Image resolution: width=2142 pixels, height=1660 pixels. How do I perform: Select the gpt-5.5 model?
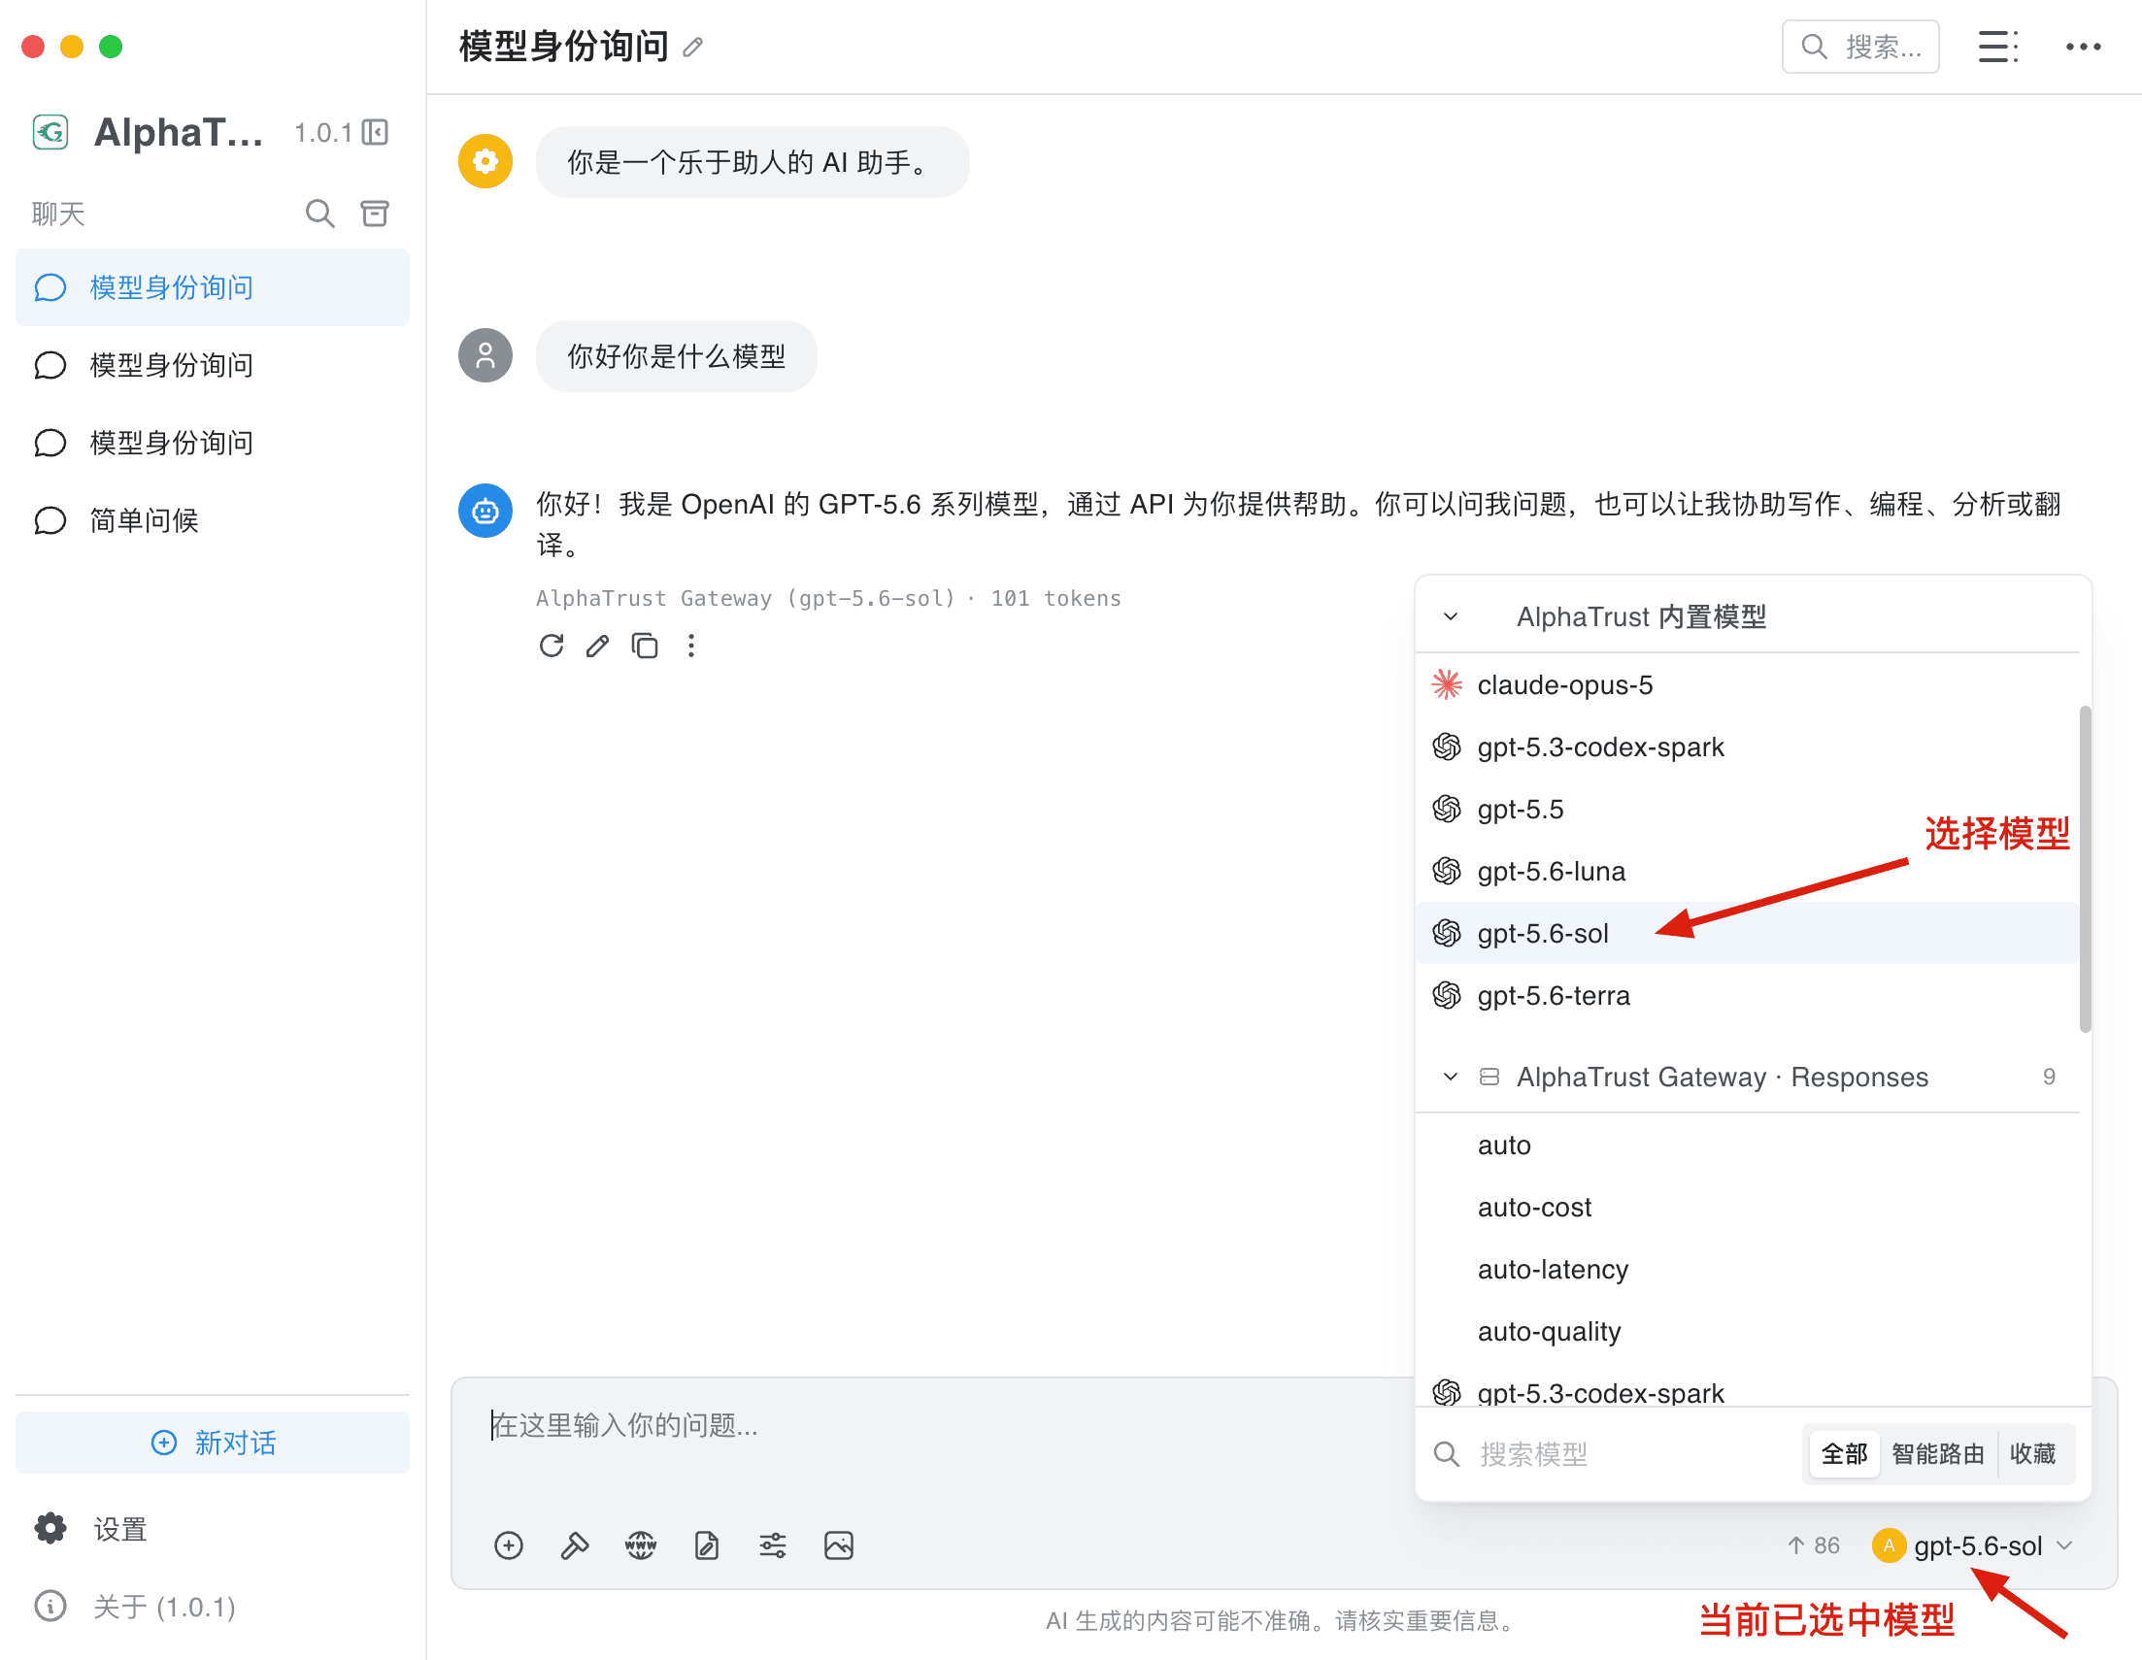(1746, 809)
